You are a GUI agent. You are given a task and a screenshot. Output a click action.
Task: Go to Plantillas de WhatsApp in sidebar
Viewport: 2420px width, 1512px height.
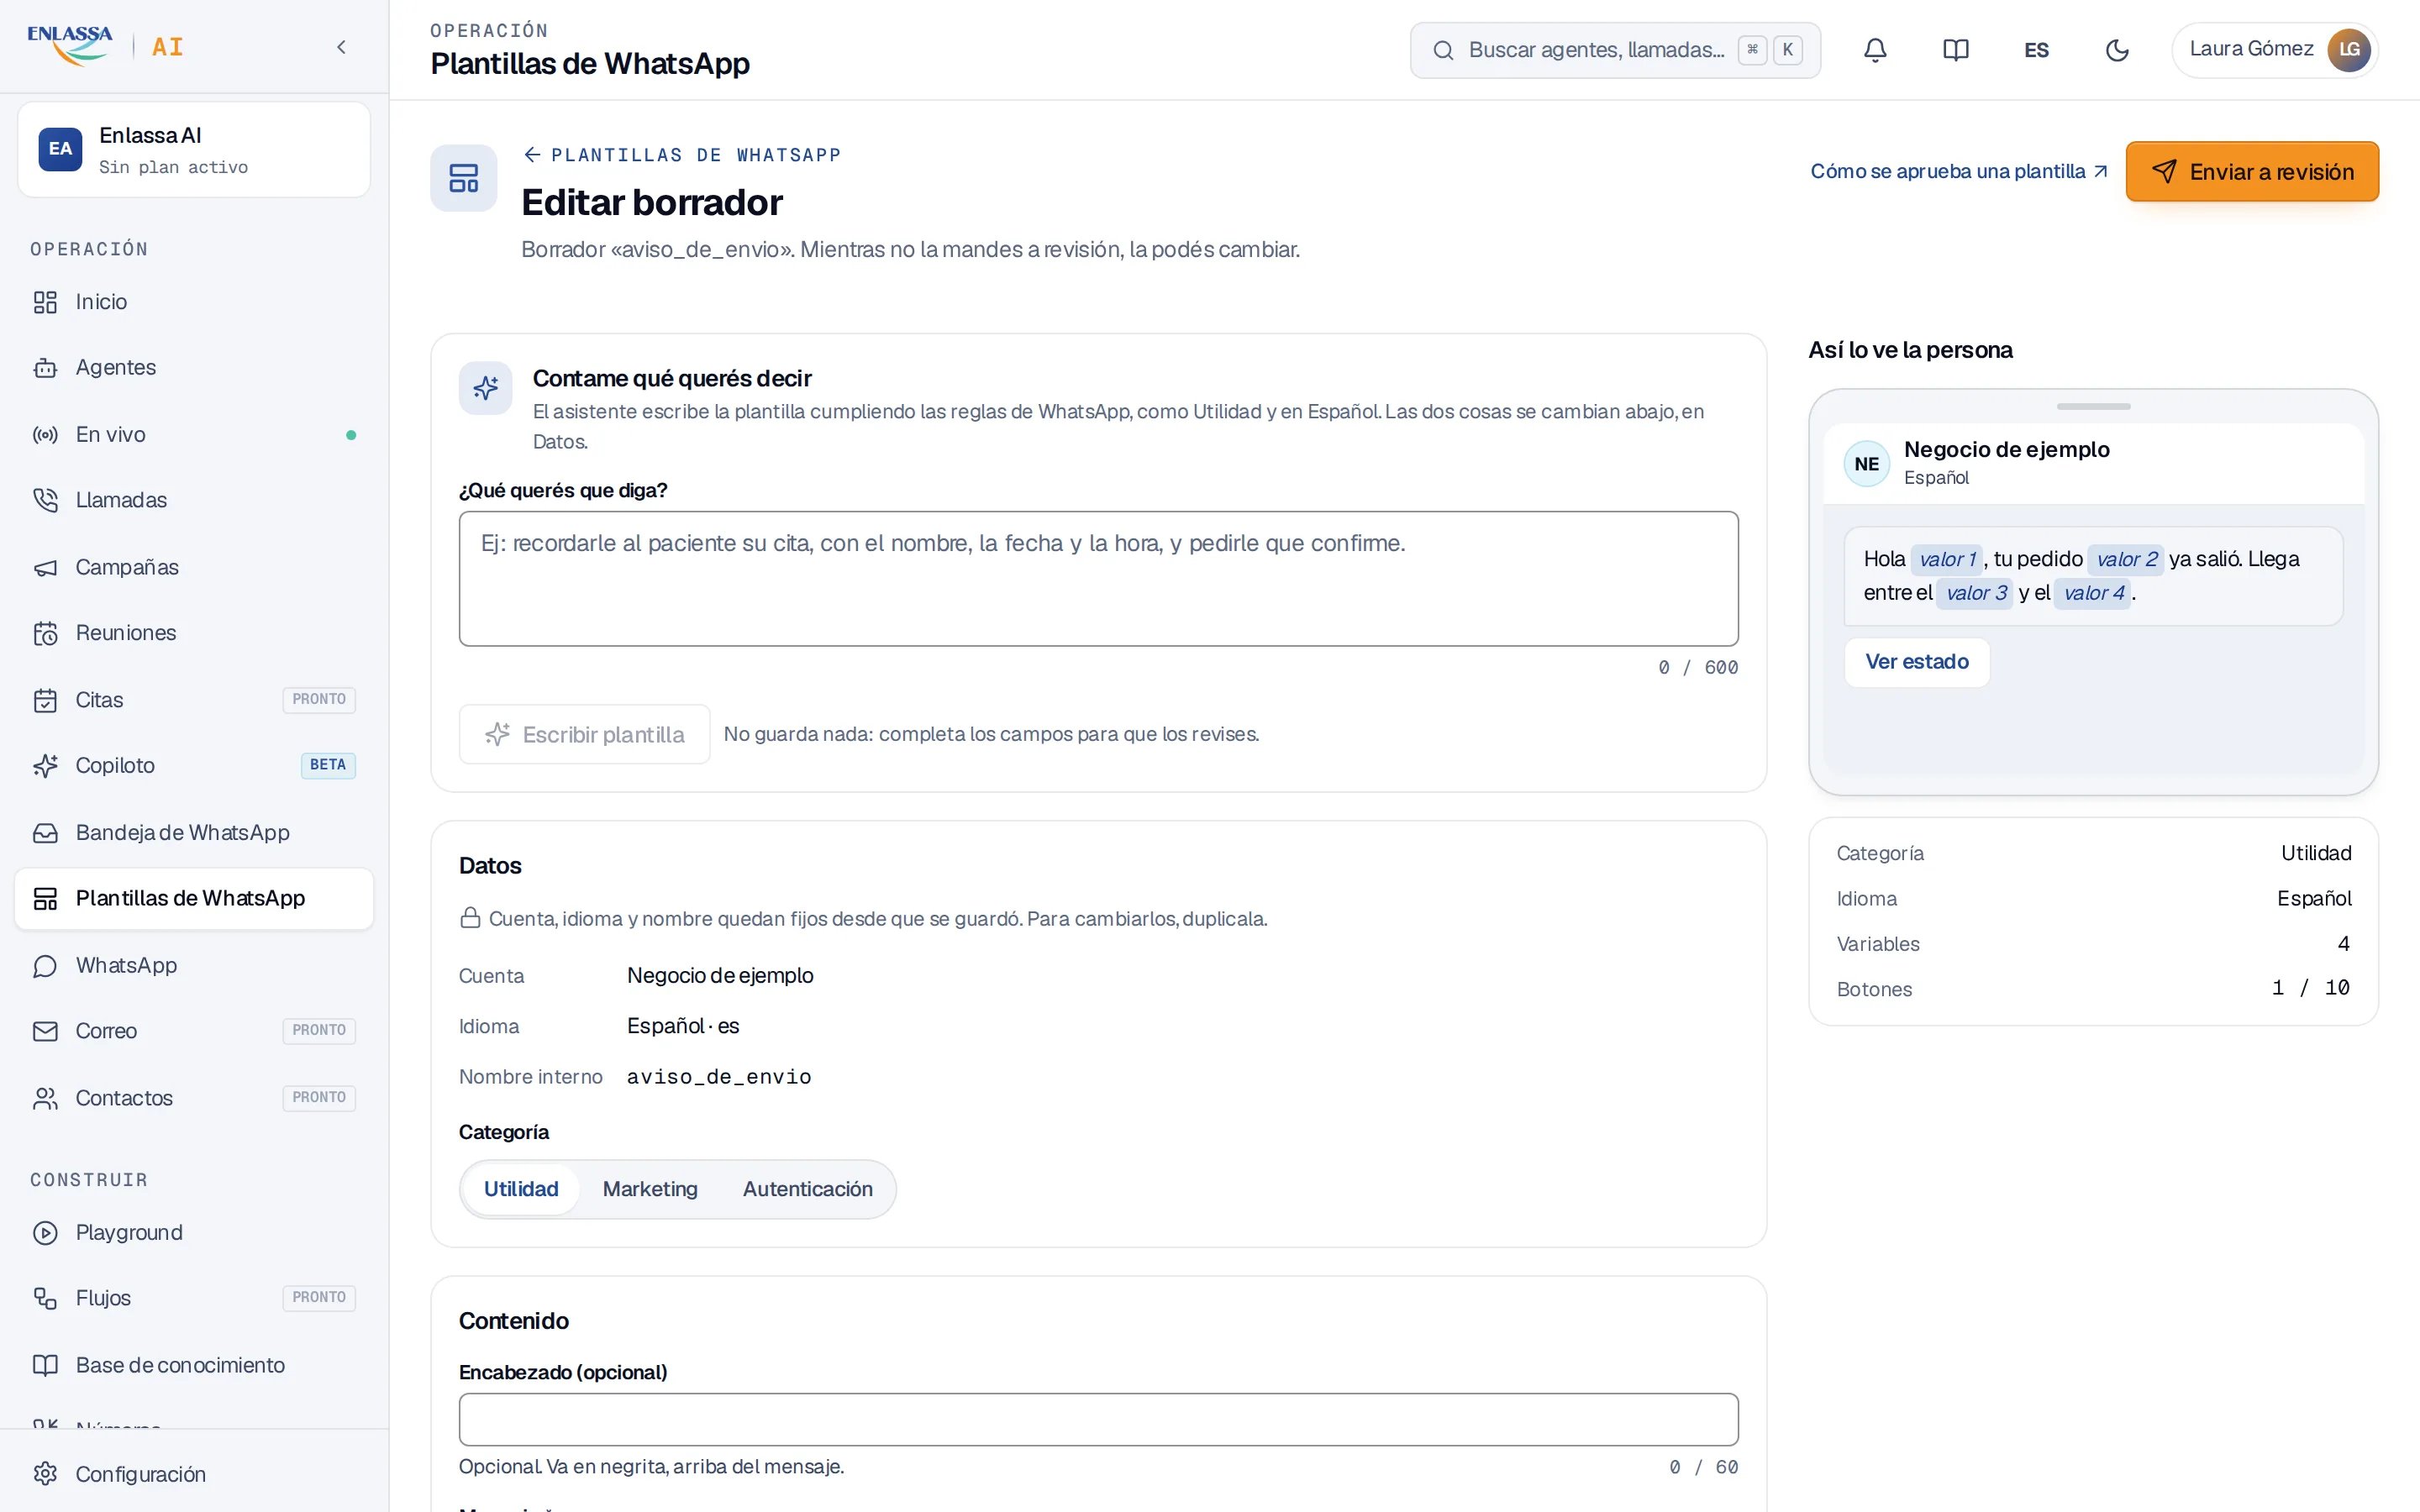click(194, 899)
